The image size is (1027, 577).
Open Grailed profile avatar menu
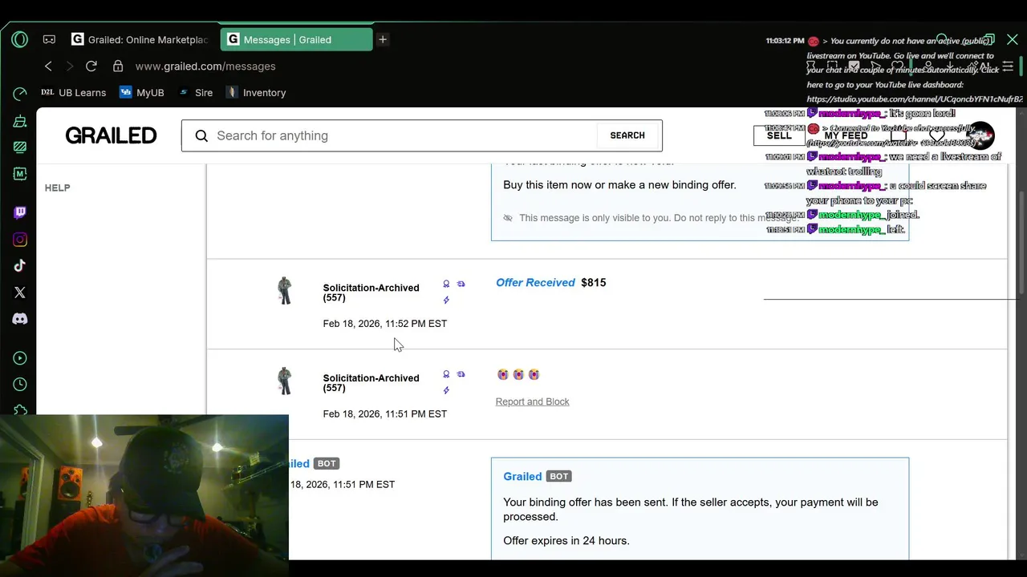pos(980,135)
